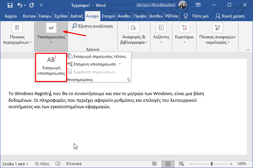Open Customize Quick Access Toolbar menu

point(41,5)
